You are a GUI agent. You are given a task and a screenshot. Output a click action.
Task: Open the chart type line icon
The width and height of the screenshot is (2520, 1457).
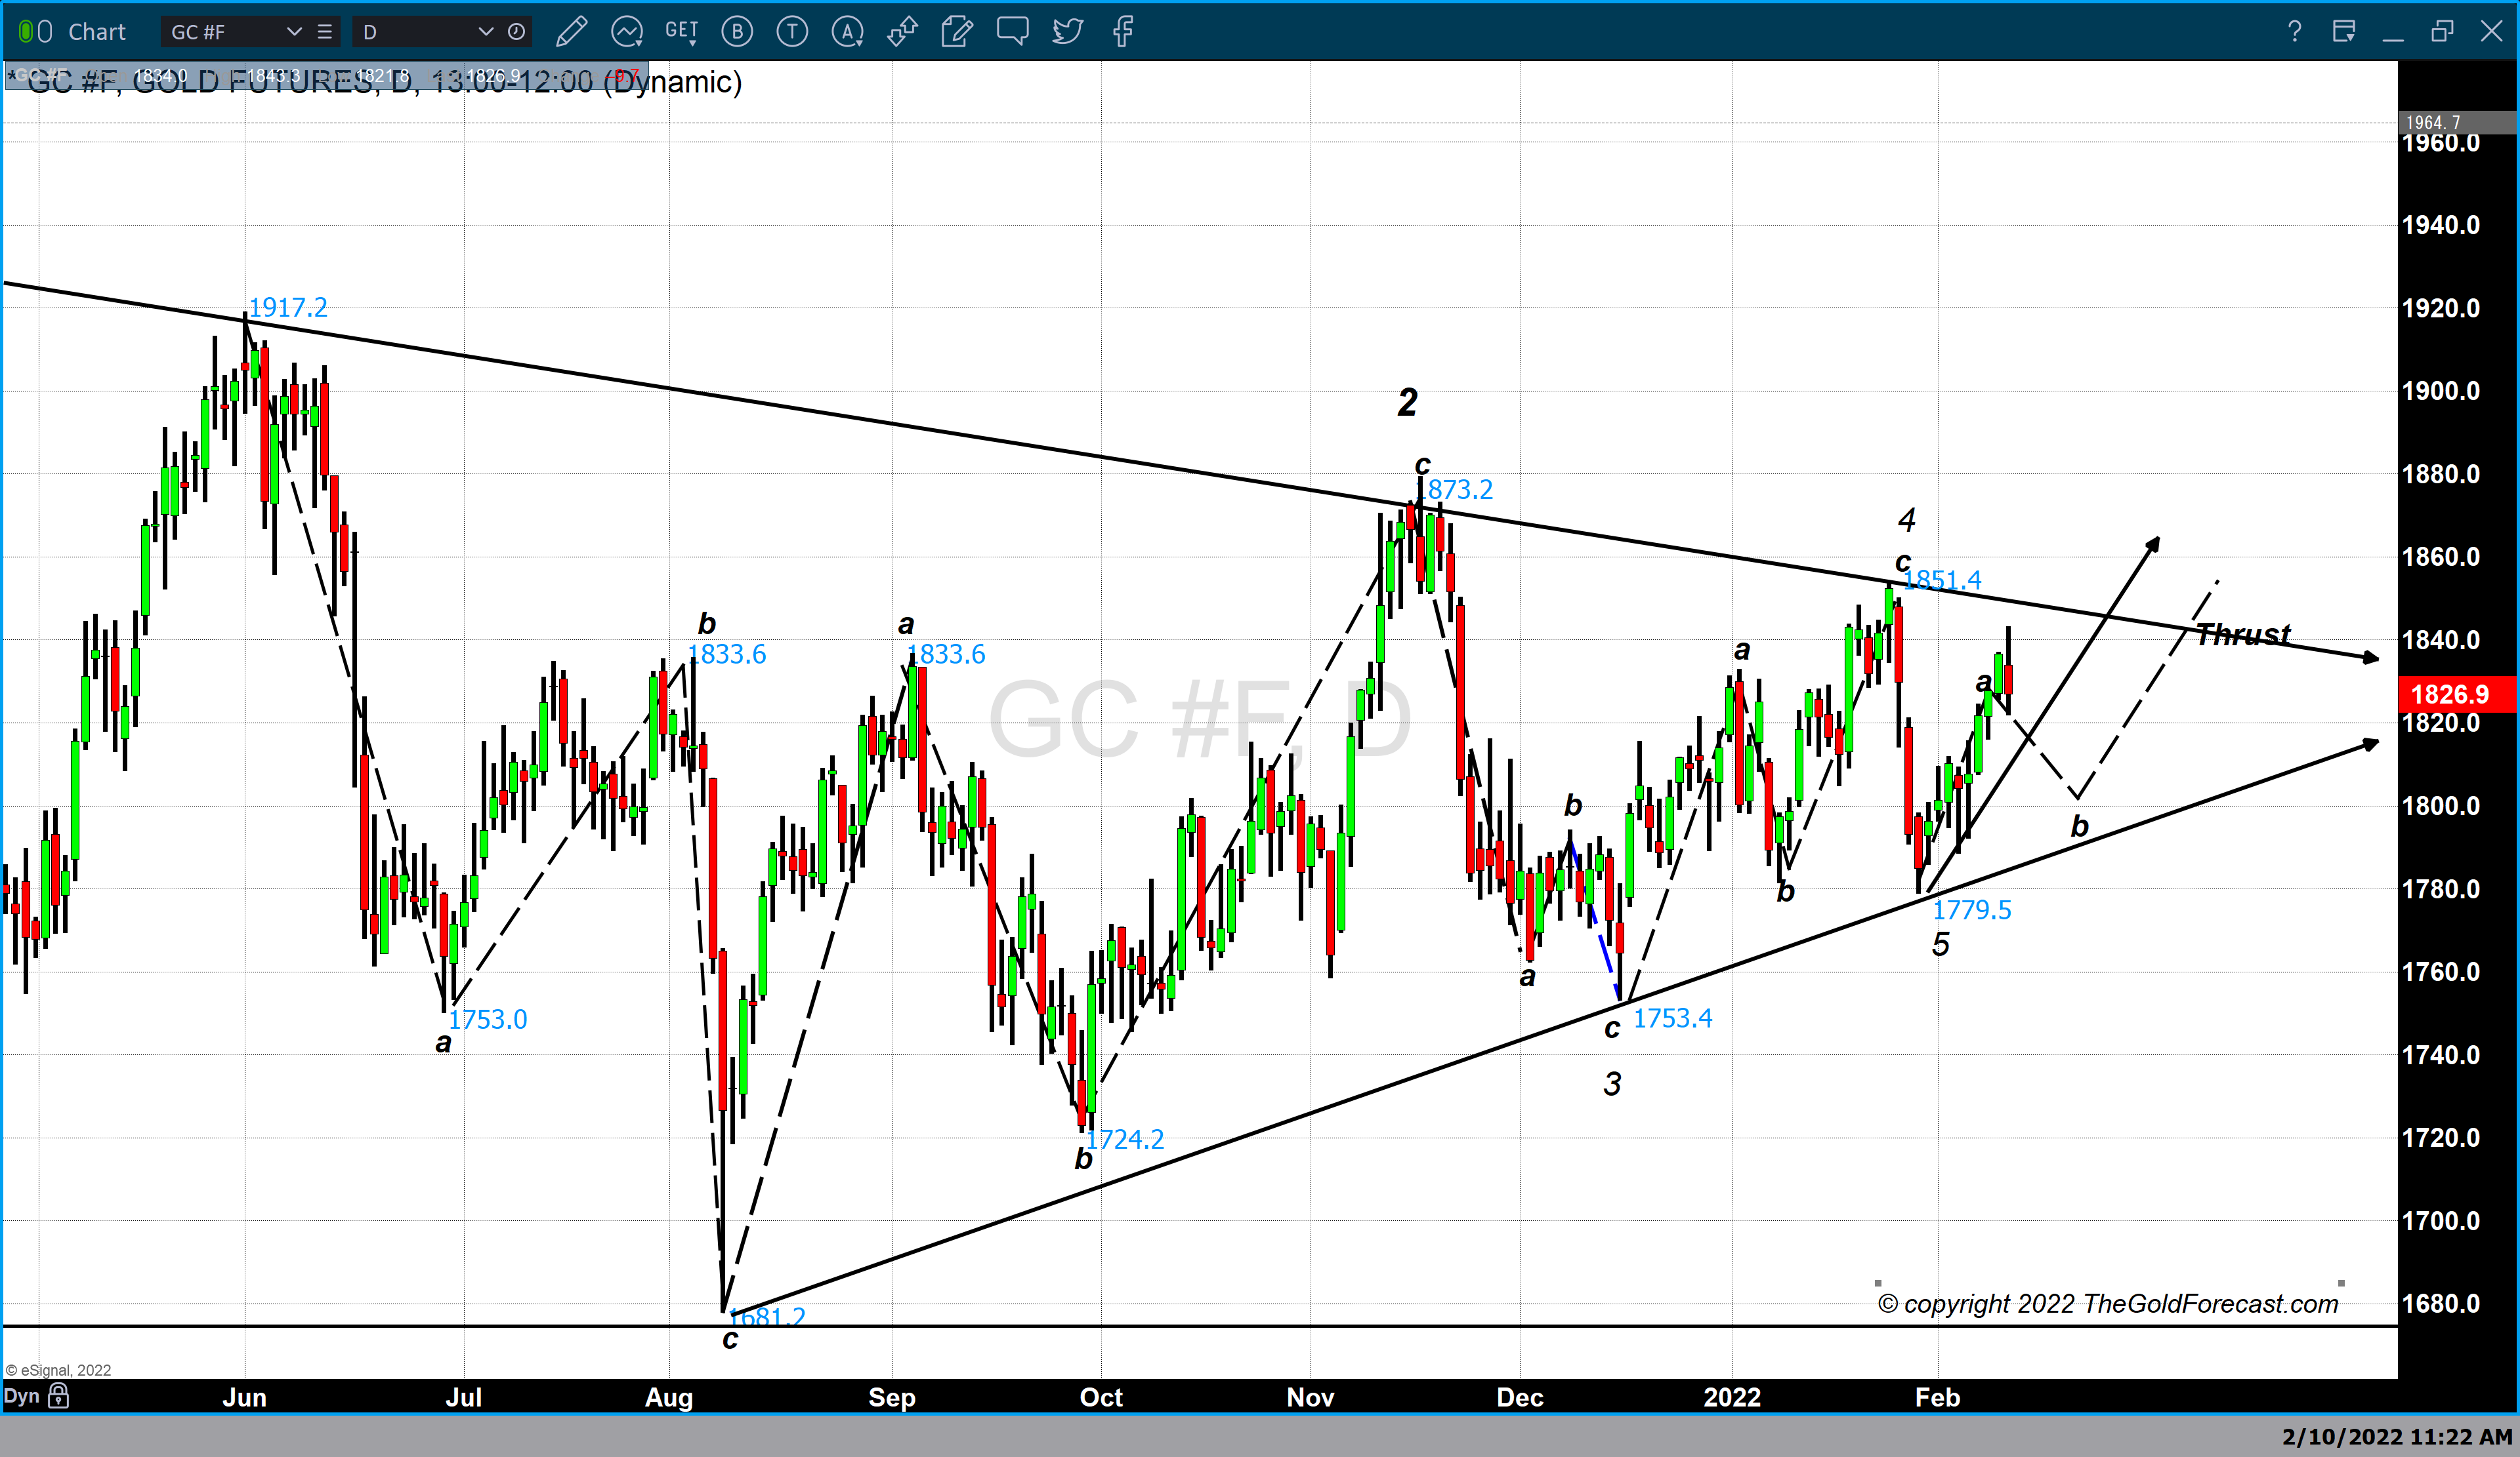627,32
